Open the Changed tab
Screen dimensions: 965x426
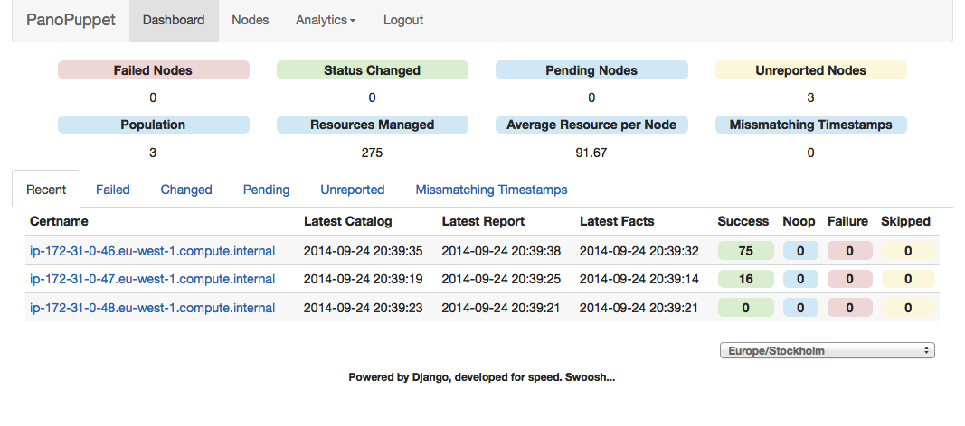tap(186, 190)
